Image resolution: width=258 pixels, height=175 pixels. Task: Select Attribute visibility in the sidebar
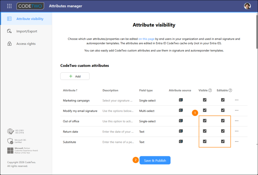click(26, 19)
